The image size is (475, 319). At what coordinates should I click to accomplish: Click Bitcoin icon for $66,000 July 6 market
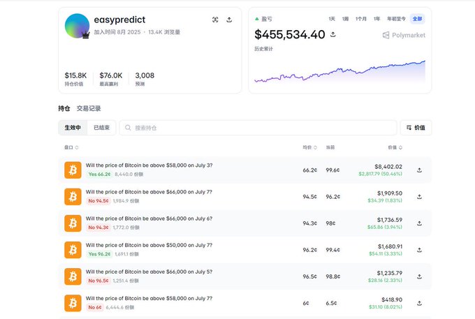coord(73,223)
